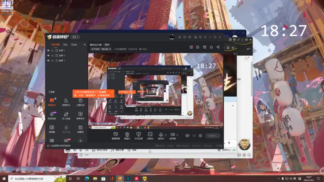
Task: Open the mode switch pill beside the logo
Action: point(75,37)
